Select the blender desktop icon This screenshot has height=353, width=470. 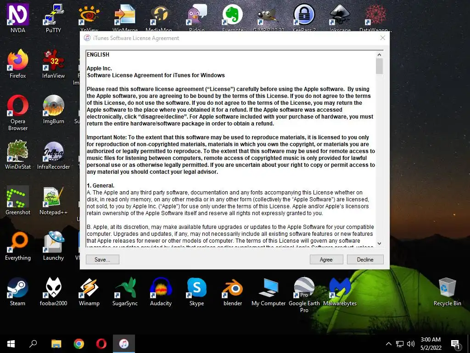click(233, 292)
